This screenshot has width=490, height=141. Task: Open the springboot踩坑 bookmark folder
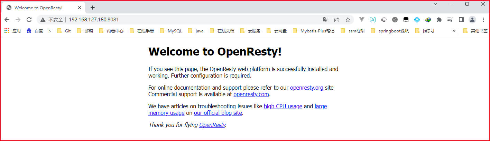[390, 31]
